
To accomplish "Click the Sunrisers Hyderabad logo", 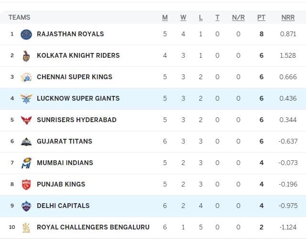I will click(x=26, y=120).
